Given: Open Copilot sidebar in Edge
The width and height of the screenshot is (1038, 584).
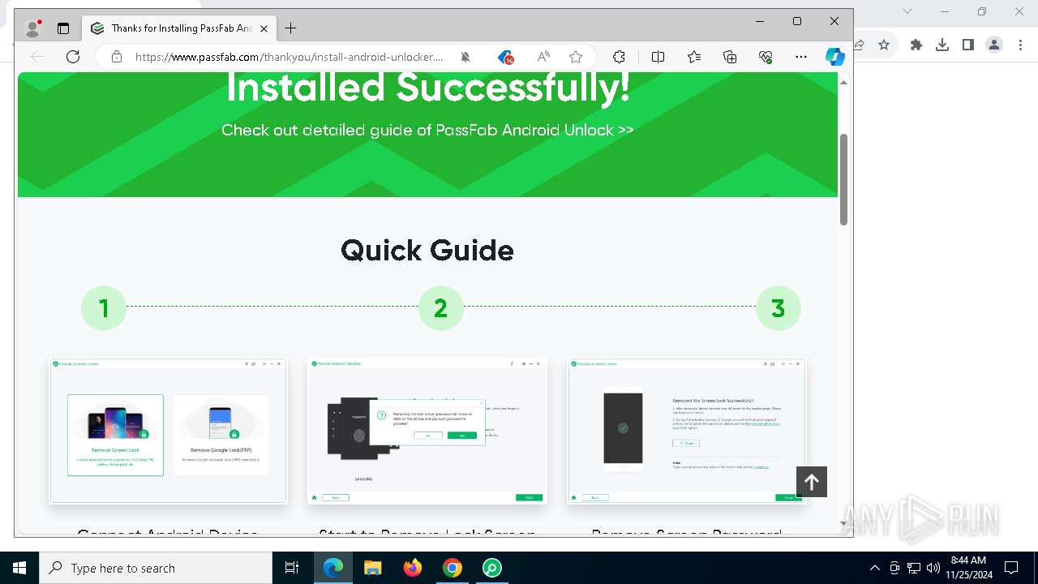Looking at the screenshot, I should coord(835,57).
